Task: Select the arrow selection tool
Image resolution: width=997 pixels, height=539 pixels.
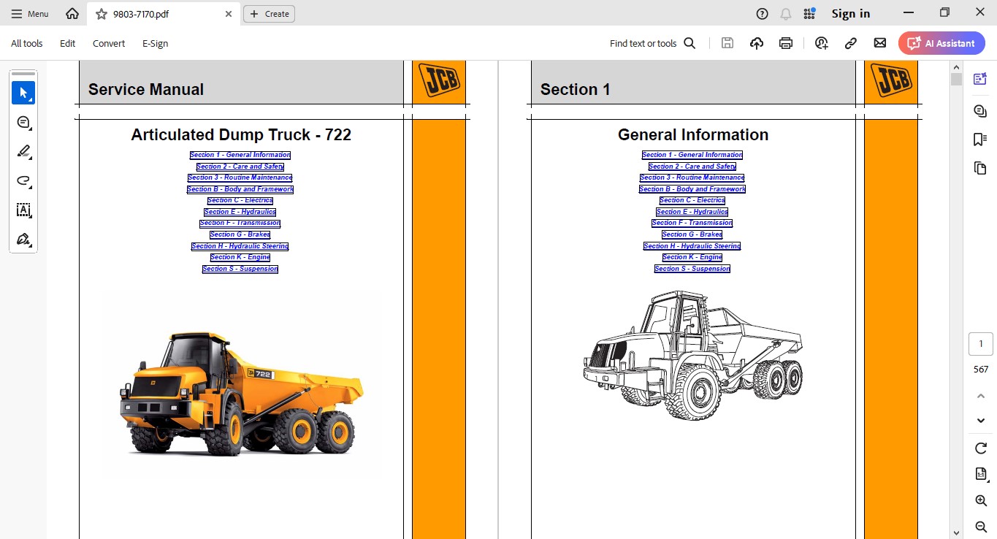Action: click(x=23, y=92)
